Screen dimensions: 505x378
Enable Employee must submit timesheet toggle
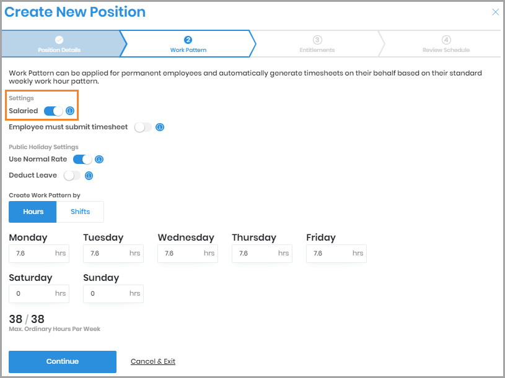tap(143, 127)
